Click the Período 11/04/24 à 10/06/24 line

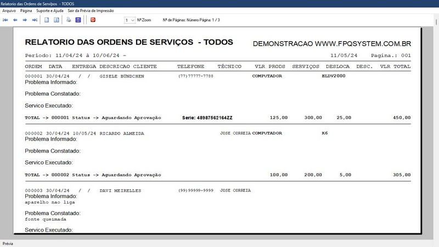coord(75,55)
